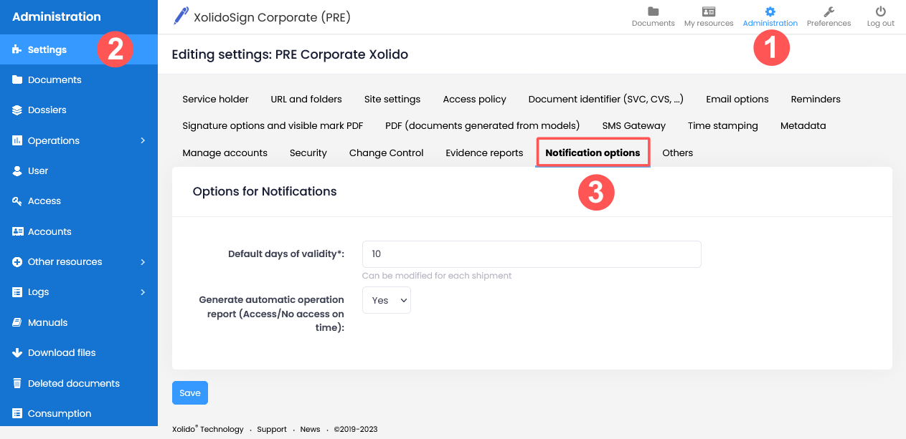Open the Others tab

677,153
